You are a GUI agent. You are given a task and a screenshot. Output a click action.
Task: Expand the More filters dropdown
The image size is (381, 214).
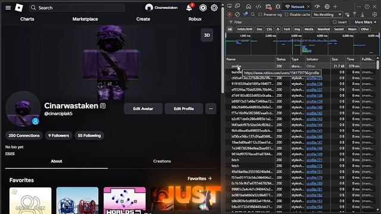(x=365, y=22)
